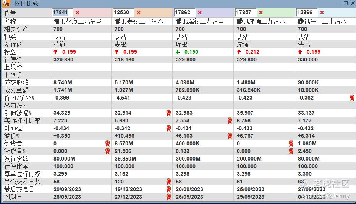The height and width of the screenshot is (204, 356).
Task: Click turnover volume 8.740M
Action: [63, 82]
